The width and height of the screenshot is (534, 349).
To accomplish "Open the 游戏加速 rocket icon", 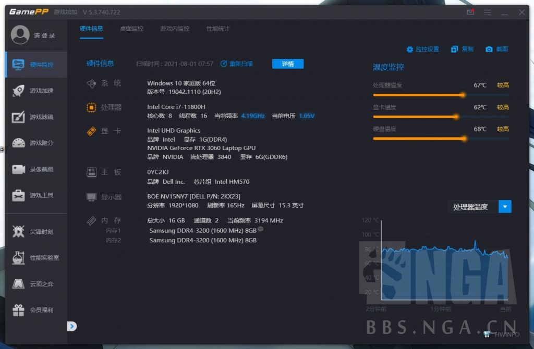I will click(18, 91).
